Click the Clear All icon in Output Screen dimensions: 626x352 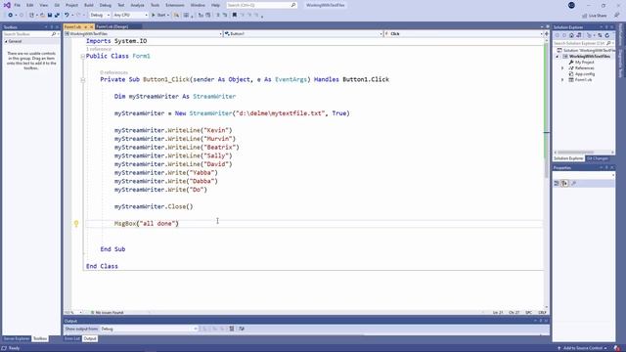pos(232,329)
